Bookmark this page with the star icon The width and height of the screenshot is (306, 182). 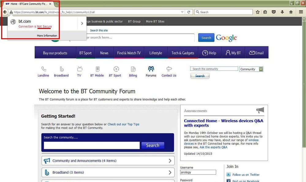coord(258,12)
